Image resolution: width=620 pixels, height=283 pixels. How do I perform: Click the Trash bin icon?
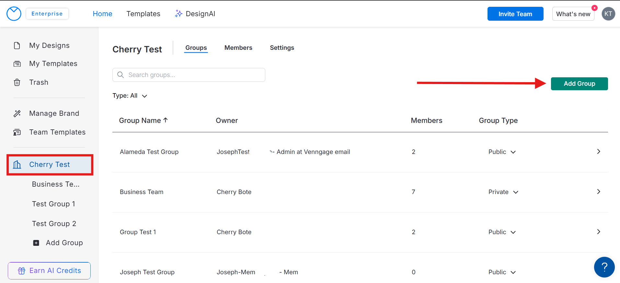pyautogui.click(x=17, y=82)
